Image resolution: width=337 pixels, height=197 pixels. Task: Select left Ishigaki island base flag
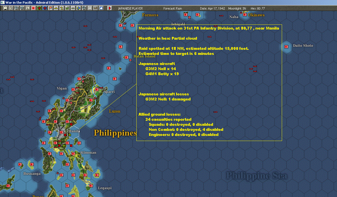[x=186, y=14]
